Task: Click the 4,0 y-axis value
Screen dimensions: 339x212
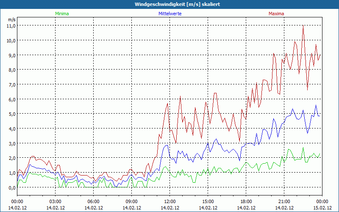Action: tap(12, 129)
